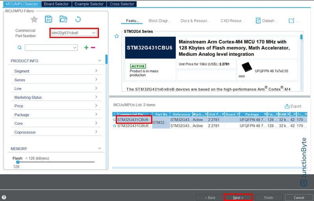314x201 pixels.
Task: Remove the Board column with its X
Action: click(x=238, y=114)
